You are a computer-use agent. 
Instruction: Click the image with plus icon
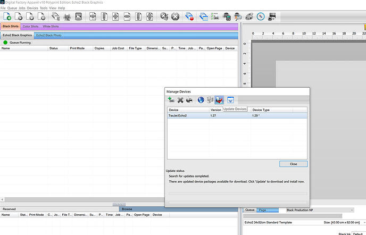pos(272,16)
